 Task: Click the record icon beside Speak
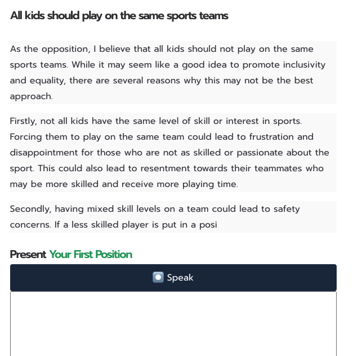pyautogui.click(x=158, y=277)
